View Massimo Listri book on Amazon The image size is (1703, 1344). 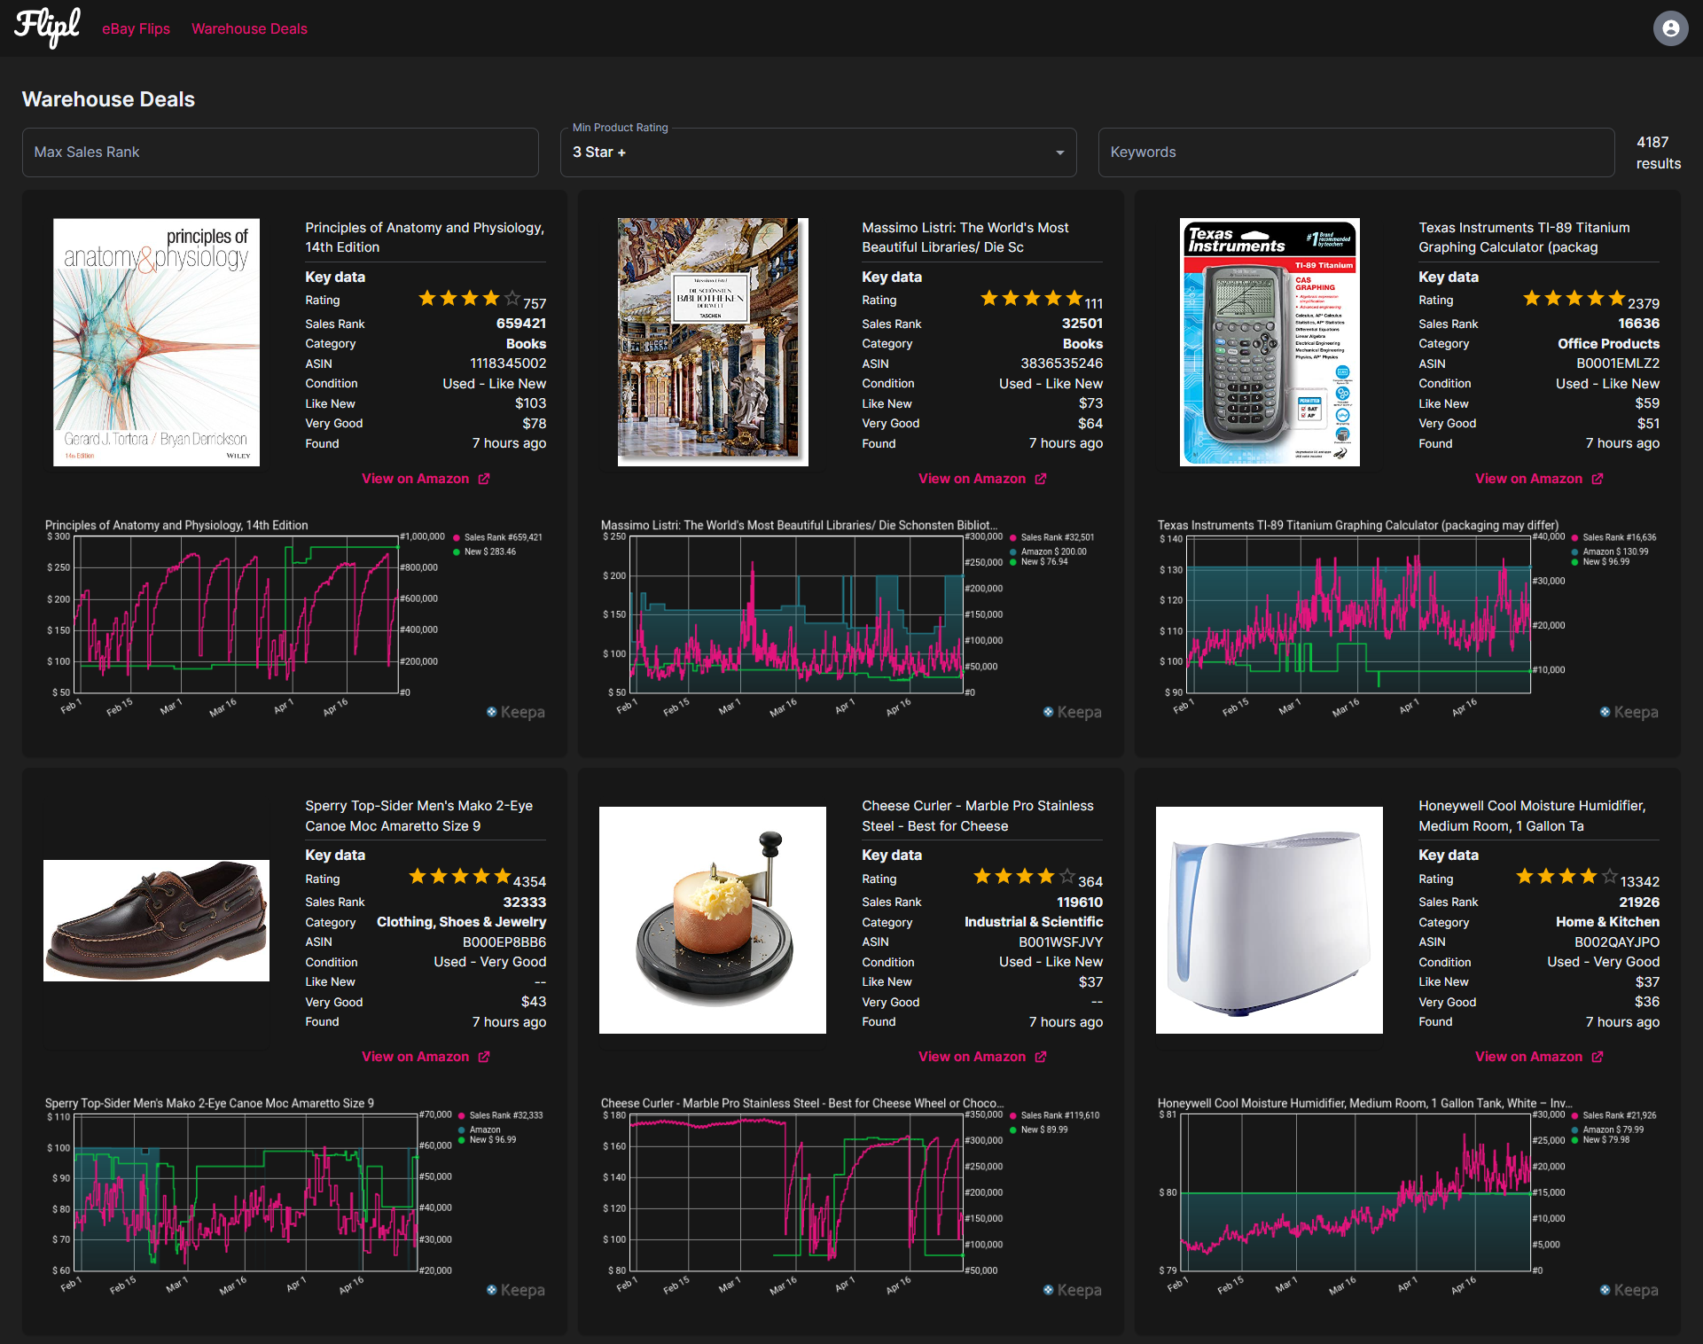click(972, 479)
